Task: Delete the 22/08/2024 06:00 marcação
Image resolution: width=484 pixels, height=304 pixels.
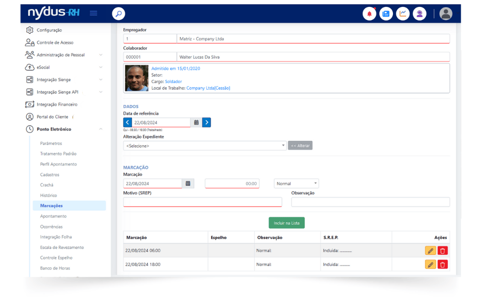Action: (x=442, y=250)
